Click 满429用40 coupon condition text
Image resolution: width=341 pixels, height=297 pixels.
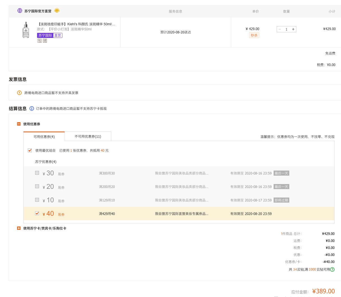click(x=107, y=214)
